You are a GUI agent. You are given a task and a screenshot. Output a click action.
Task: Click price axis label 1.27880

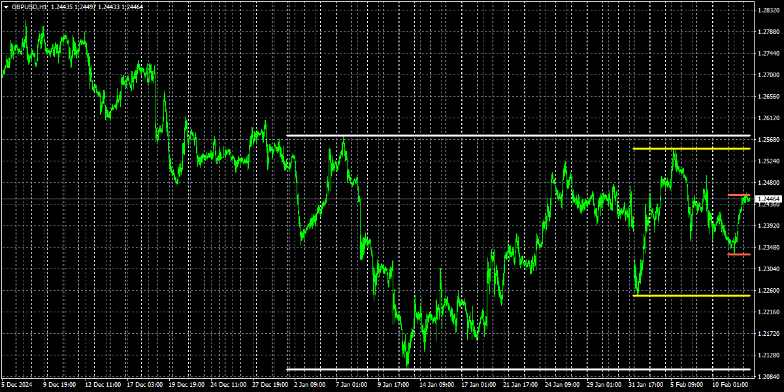coord(768,32)
